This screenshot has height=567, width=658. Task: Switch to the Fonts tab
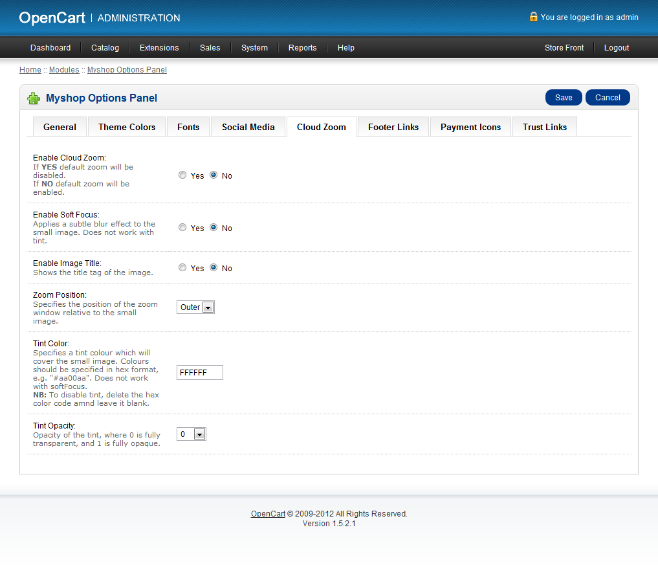click(x=188, y=127)
